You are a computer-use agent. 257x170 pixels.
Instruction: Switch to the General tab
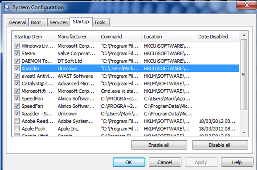pos(17,22)
